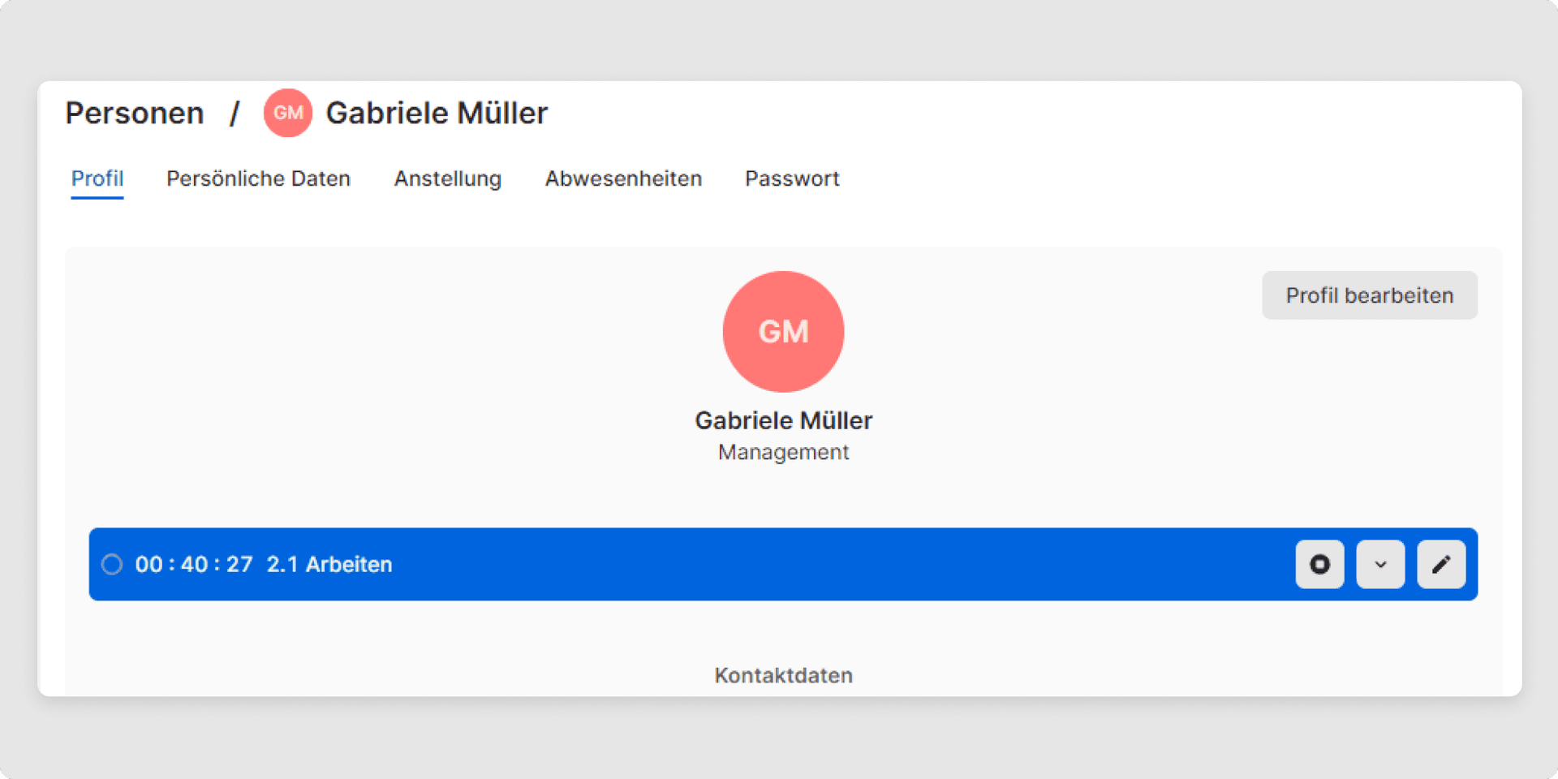Edit the current time entry with pencil icon
This screenshot has width=1558, height=779.
point(1441,564)
